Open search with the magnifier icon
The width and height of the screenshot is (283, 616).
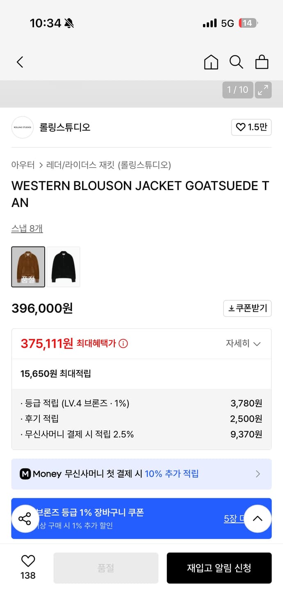tap(236, 62)
